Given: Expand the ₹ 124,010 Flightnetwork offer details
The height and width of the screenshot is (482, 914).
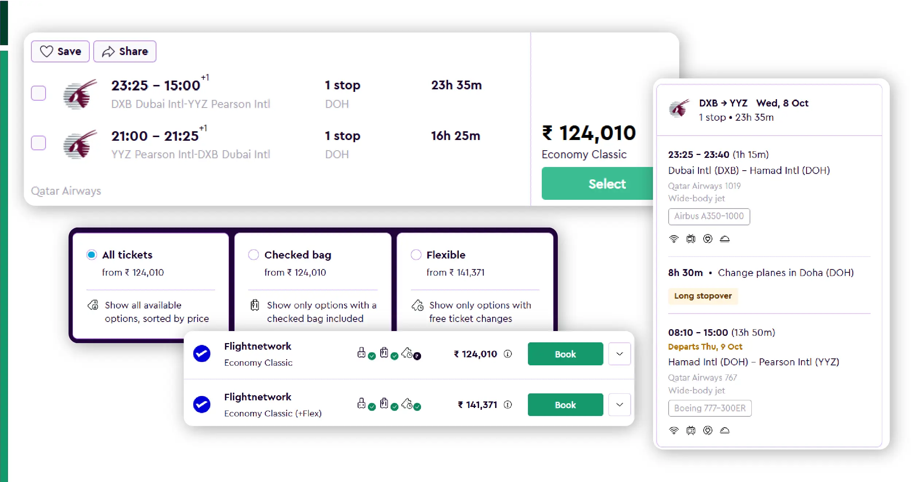Looking at the screenshot, I should click(x=619, y=354).
